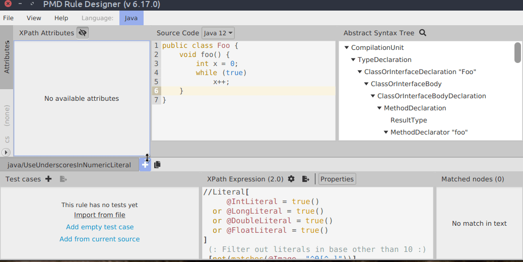Click Add empty test case link

[x=100, y=227]
